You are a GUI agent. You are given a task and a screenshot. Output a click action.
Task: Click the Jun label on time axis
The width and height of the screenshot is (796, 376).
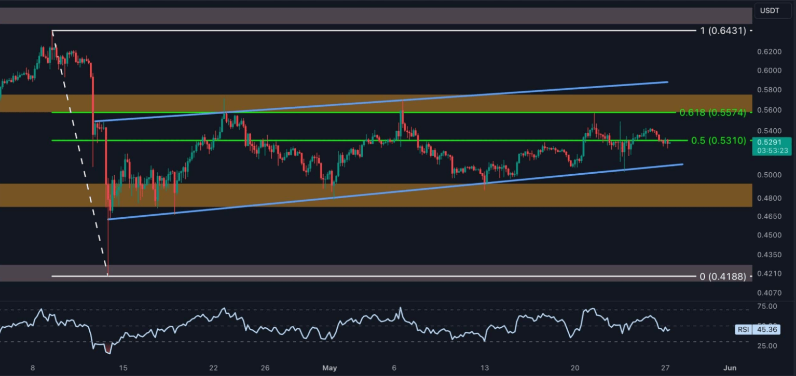click(x=730, y=368)
